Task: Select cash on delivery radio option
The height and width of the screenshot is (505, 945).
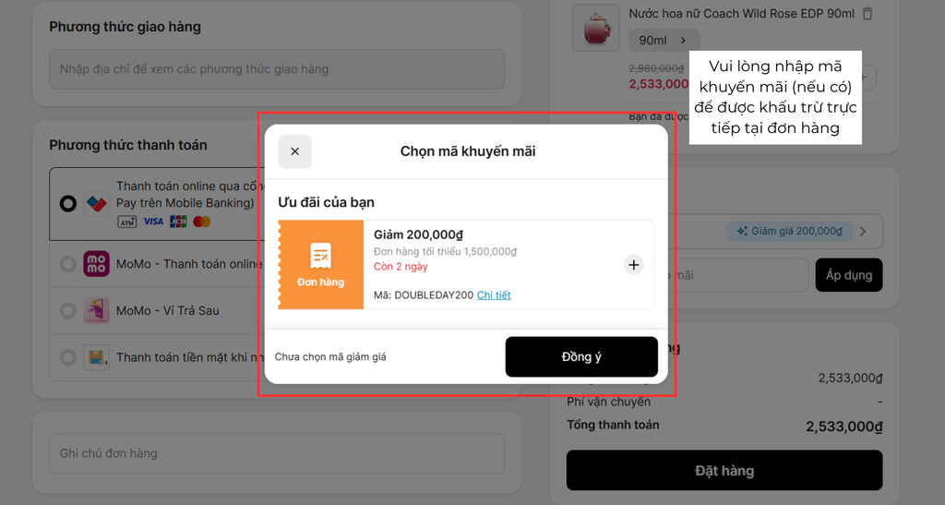Action: 68,357
